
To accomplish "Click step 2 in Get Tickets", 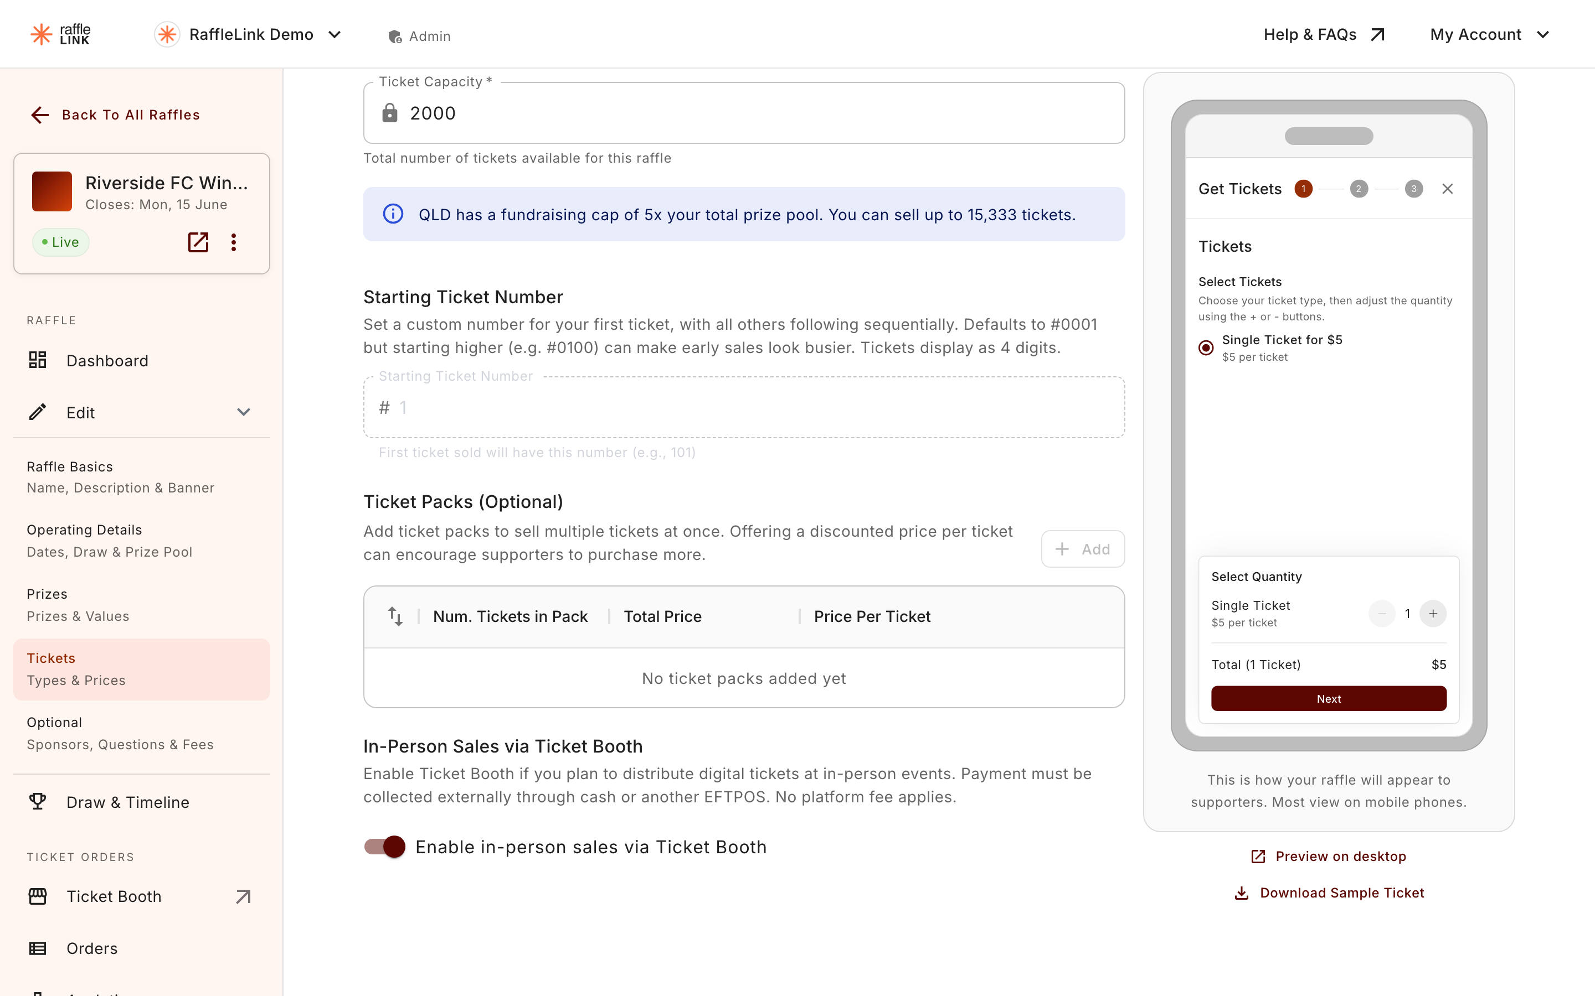I will pos(1359,189).
